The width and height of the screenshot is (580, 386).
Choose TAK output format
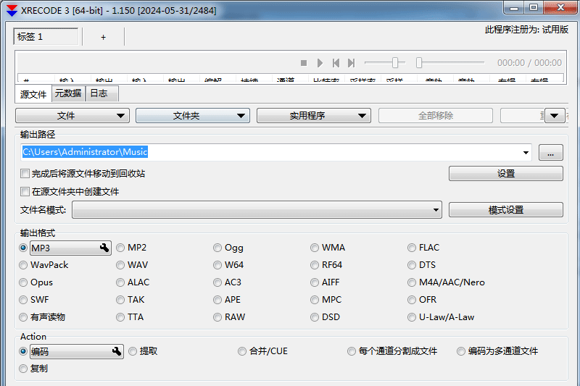click(x=120, y=300)
